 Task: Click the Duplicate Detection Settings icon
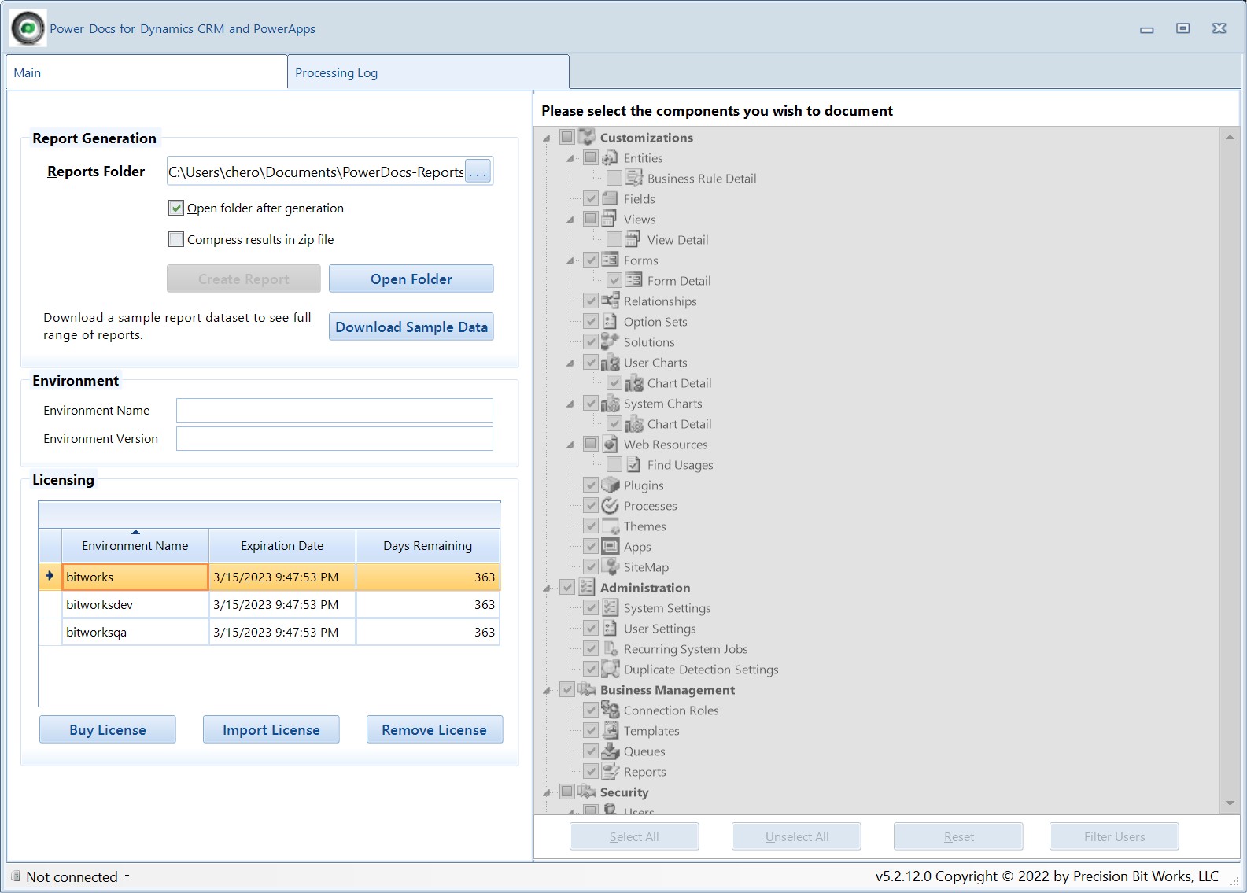tap(610, 670)
